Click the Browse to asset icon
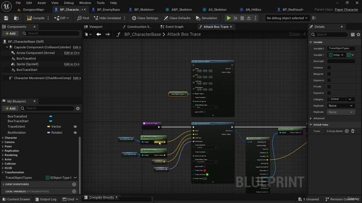 pos(16,18)
